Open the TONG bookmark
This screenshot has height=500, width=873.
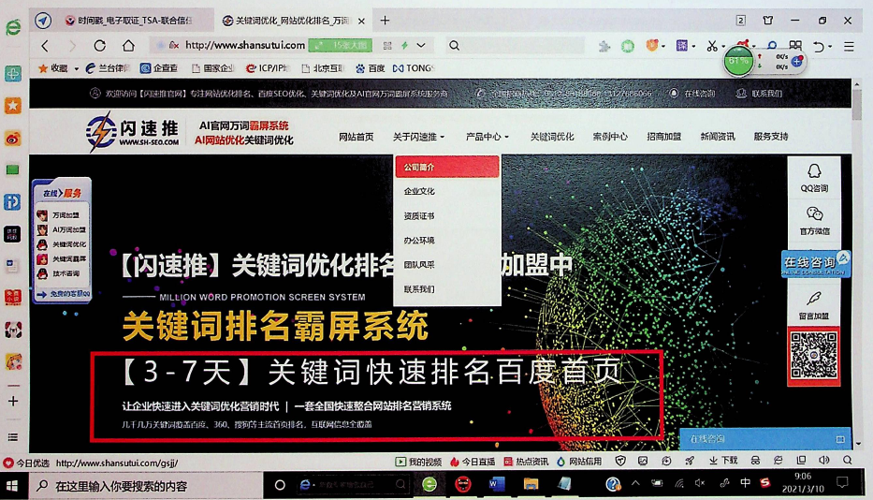pos(414,68)
